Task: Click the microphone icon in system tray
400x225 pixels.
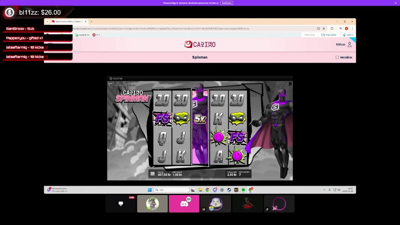Action: click(329, 190)
